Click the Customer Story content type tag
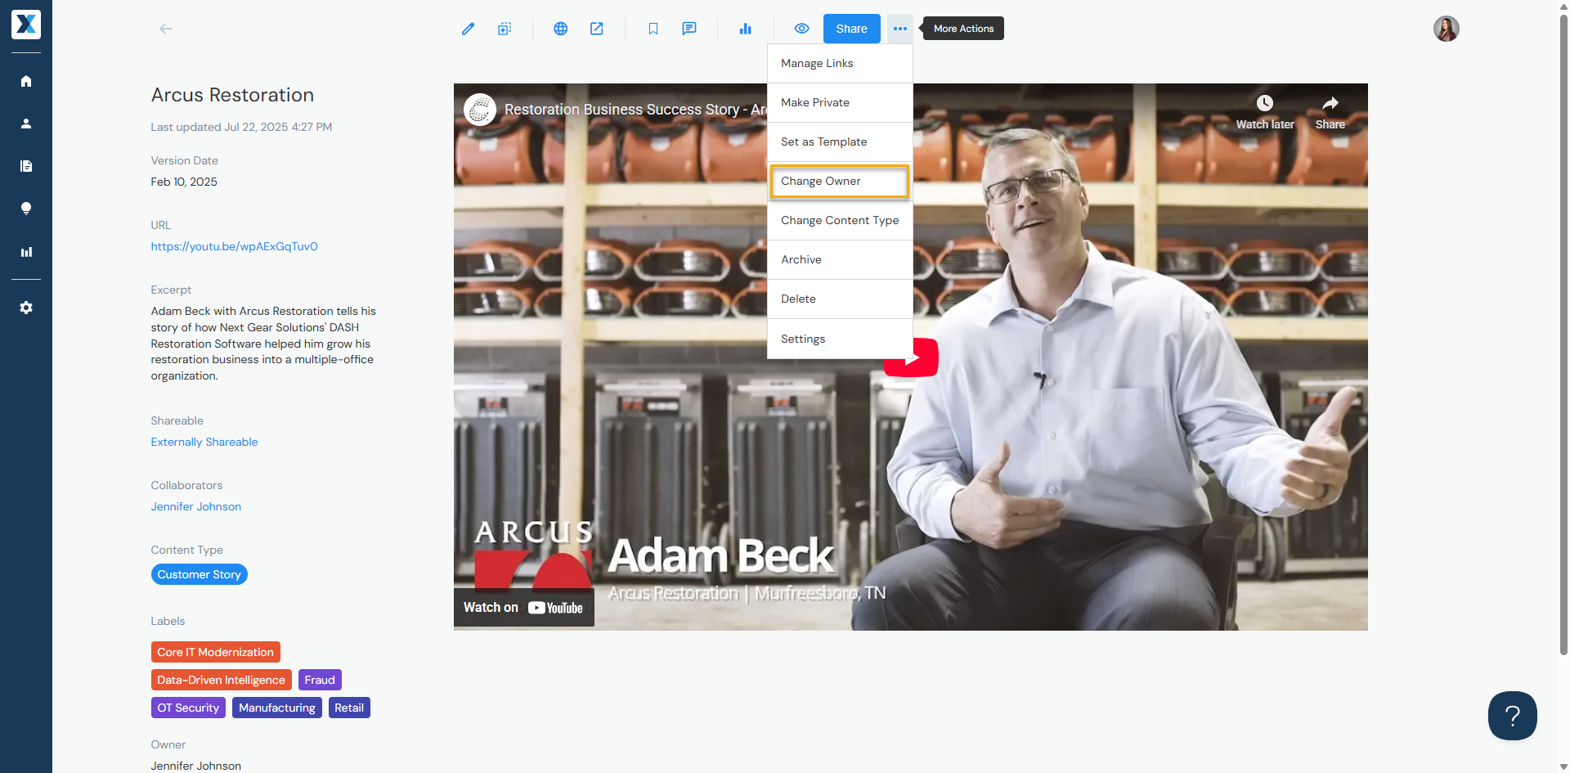 (200, 574)
